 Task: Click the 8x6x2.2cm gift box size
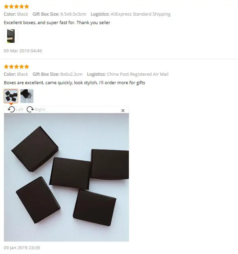coord(71,74)
